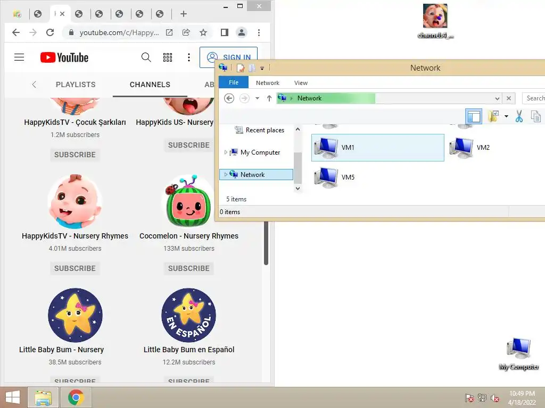Subscribe to HappyKids US- Nursery channel

[x=189, y=146]
